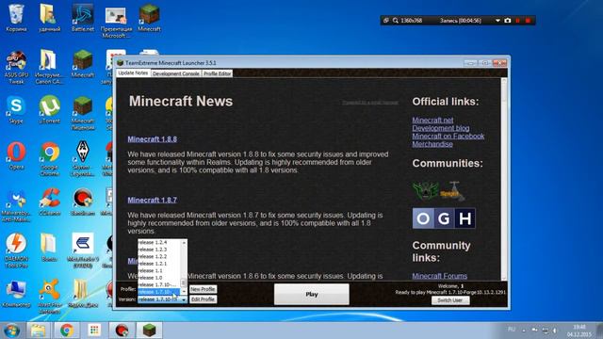This screenshot has width=603, height=339.
Task: Click the OGH community logo
Action: tap(444, 218)
